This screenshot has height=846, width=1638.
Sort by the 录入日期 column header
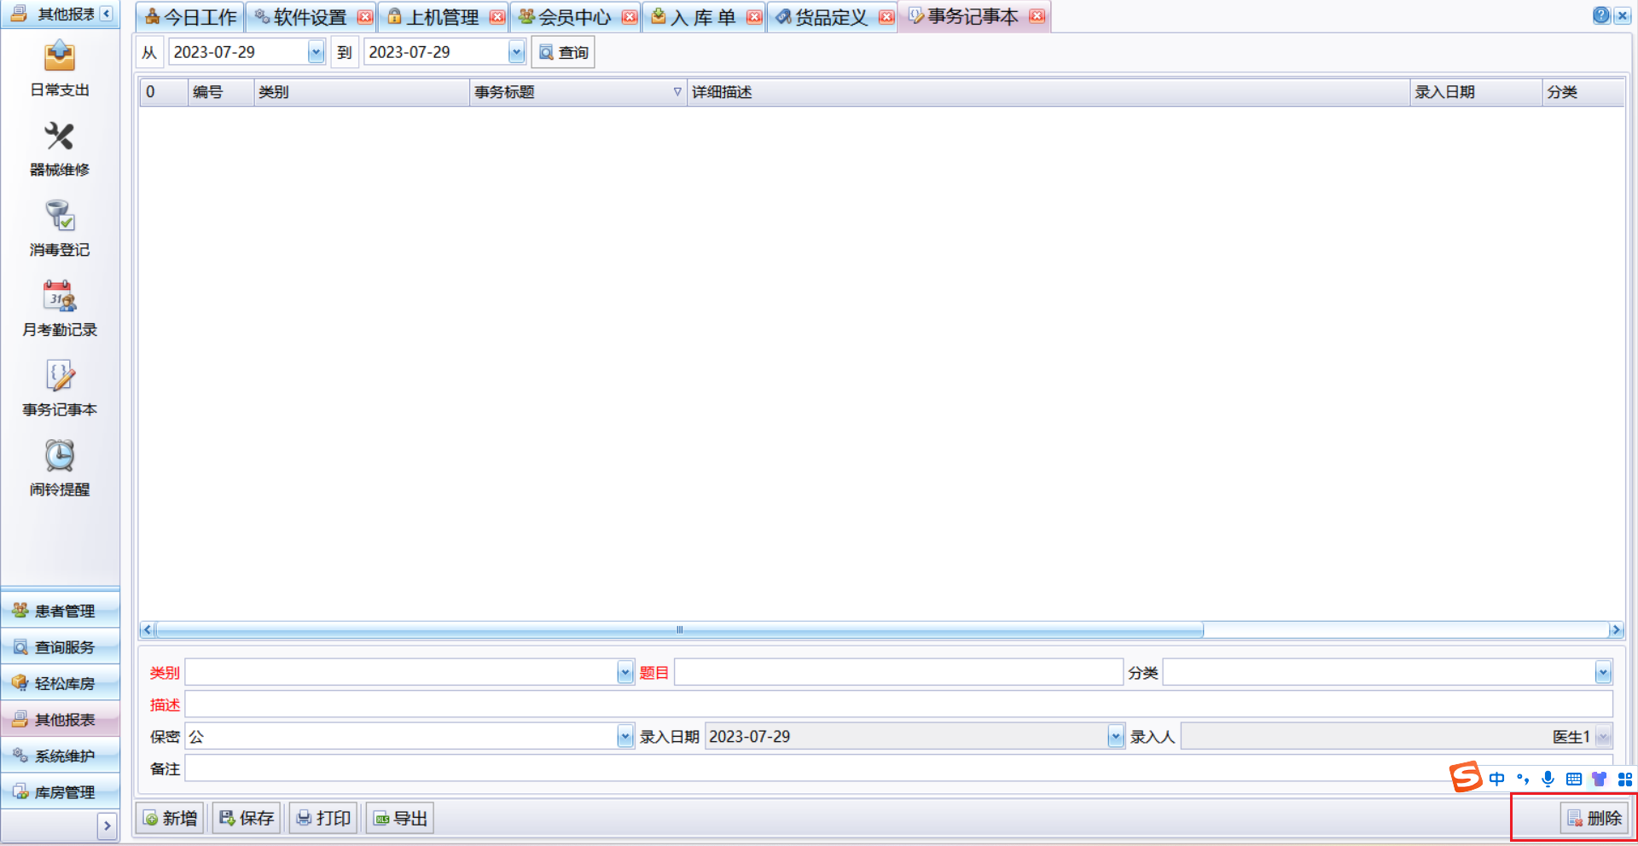1476,92
